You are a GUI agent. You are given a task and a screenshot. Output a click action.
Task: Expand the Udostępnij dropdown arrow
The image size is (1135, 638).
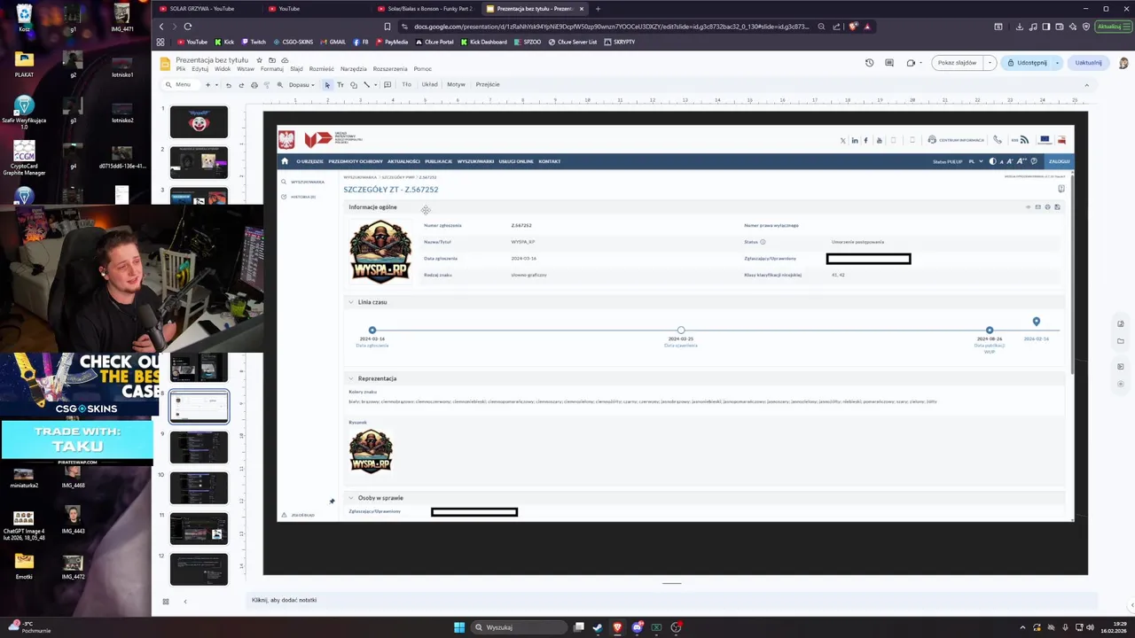pos(1057,63)
